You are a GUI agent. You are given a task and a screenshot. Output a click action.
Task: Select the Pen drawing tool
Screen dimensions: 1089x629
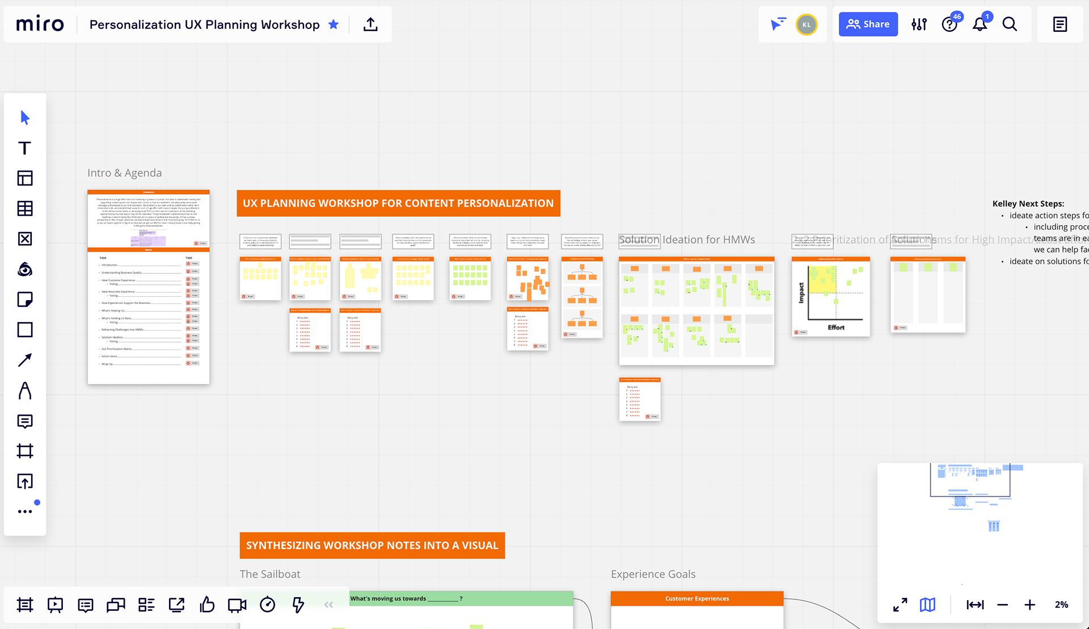[x=24, y=391]
